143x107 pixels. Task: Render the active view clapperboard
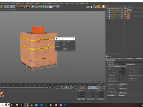point(21,7)
